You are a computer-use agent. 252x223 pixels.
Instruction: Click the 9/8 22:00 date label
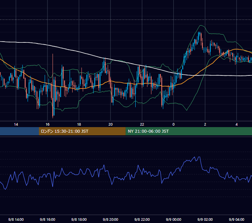coord(142,219)
